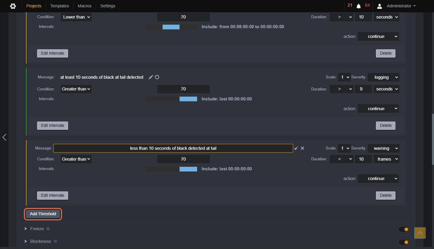This screenshot has width=434, height=249.
Task: Reset the 'at least 10 seconds' message
Action: click(x=157, y=77)
